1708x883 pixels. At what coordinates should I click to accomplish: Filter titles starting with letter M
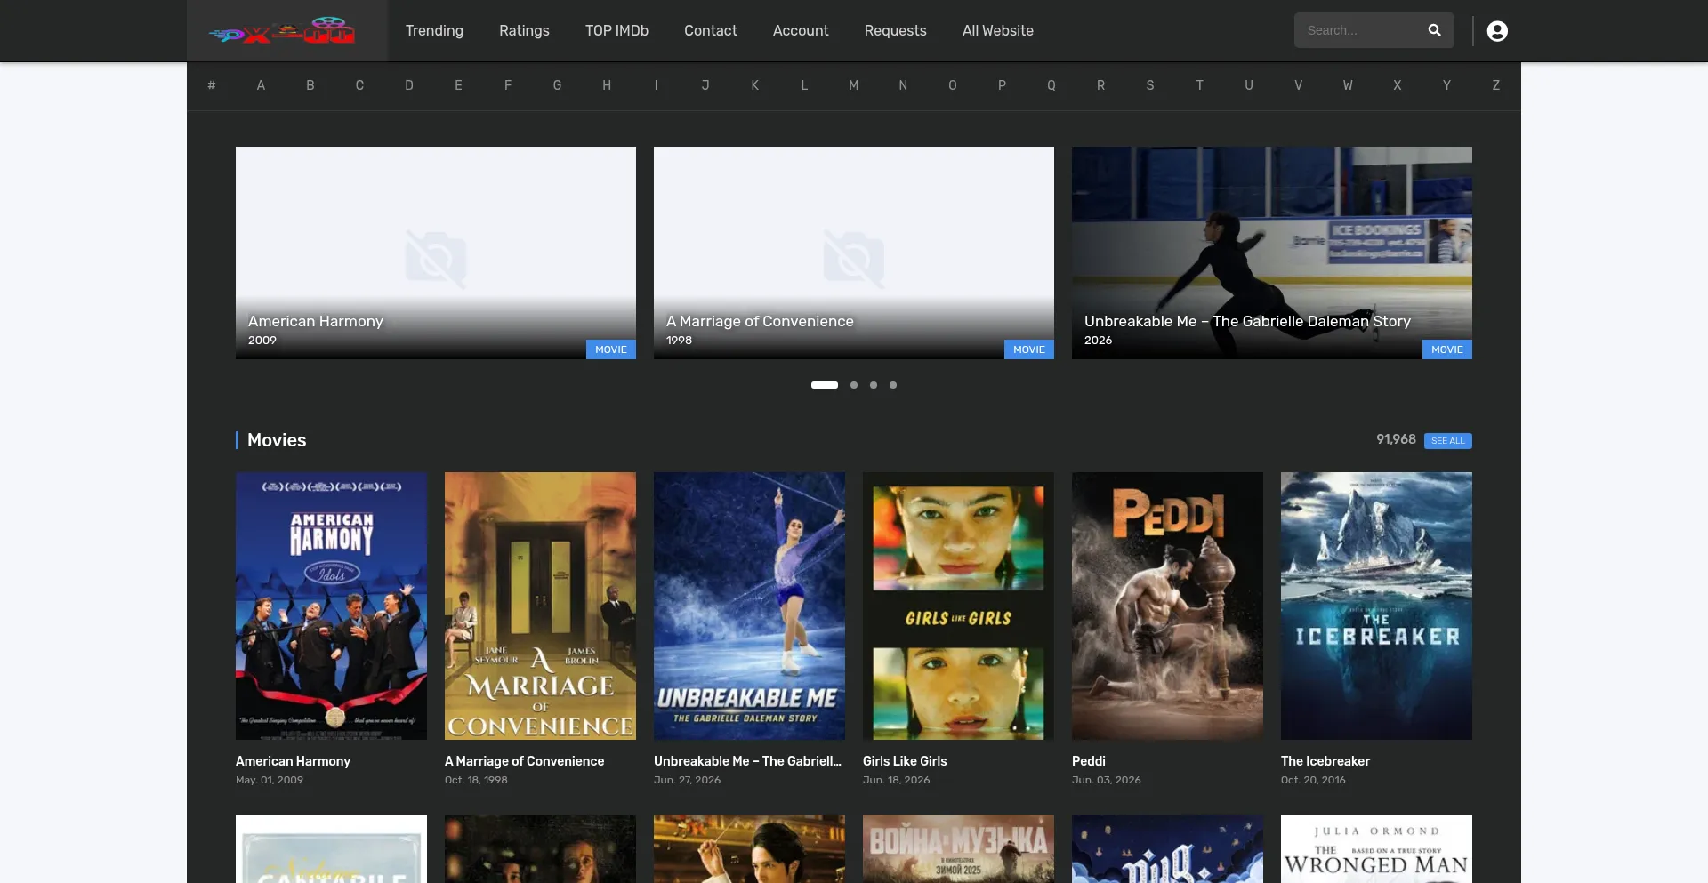(x=854, y=85)
